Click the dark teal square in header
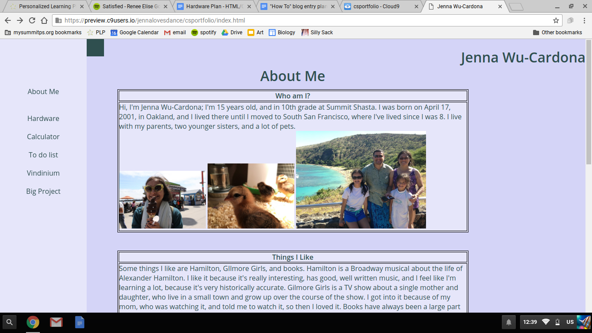 point(95,48)
